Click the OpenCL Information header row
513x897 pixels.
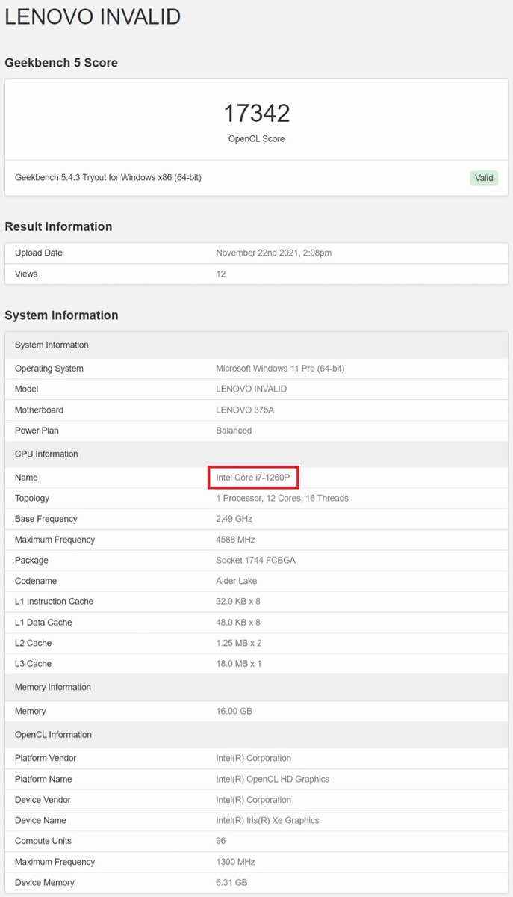coord(256,735)
